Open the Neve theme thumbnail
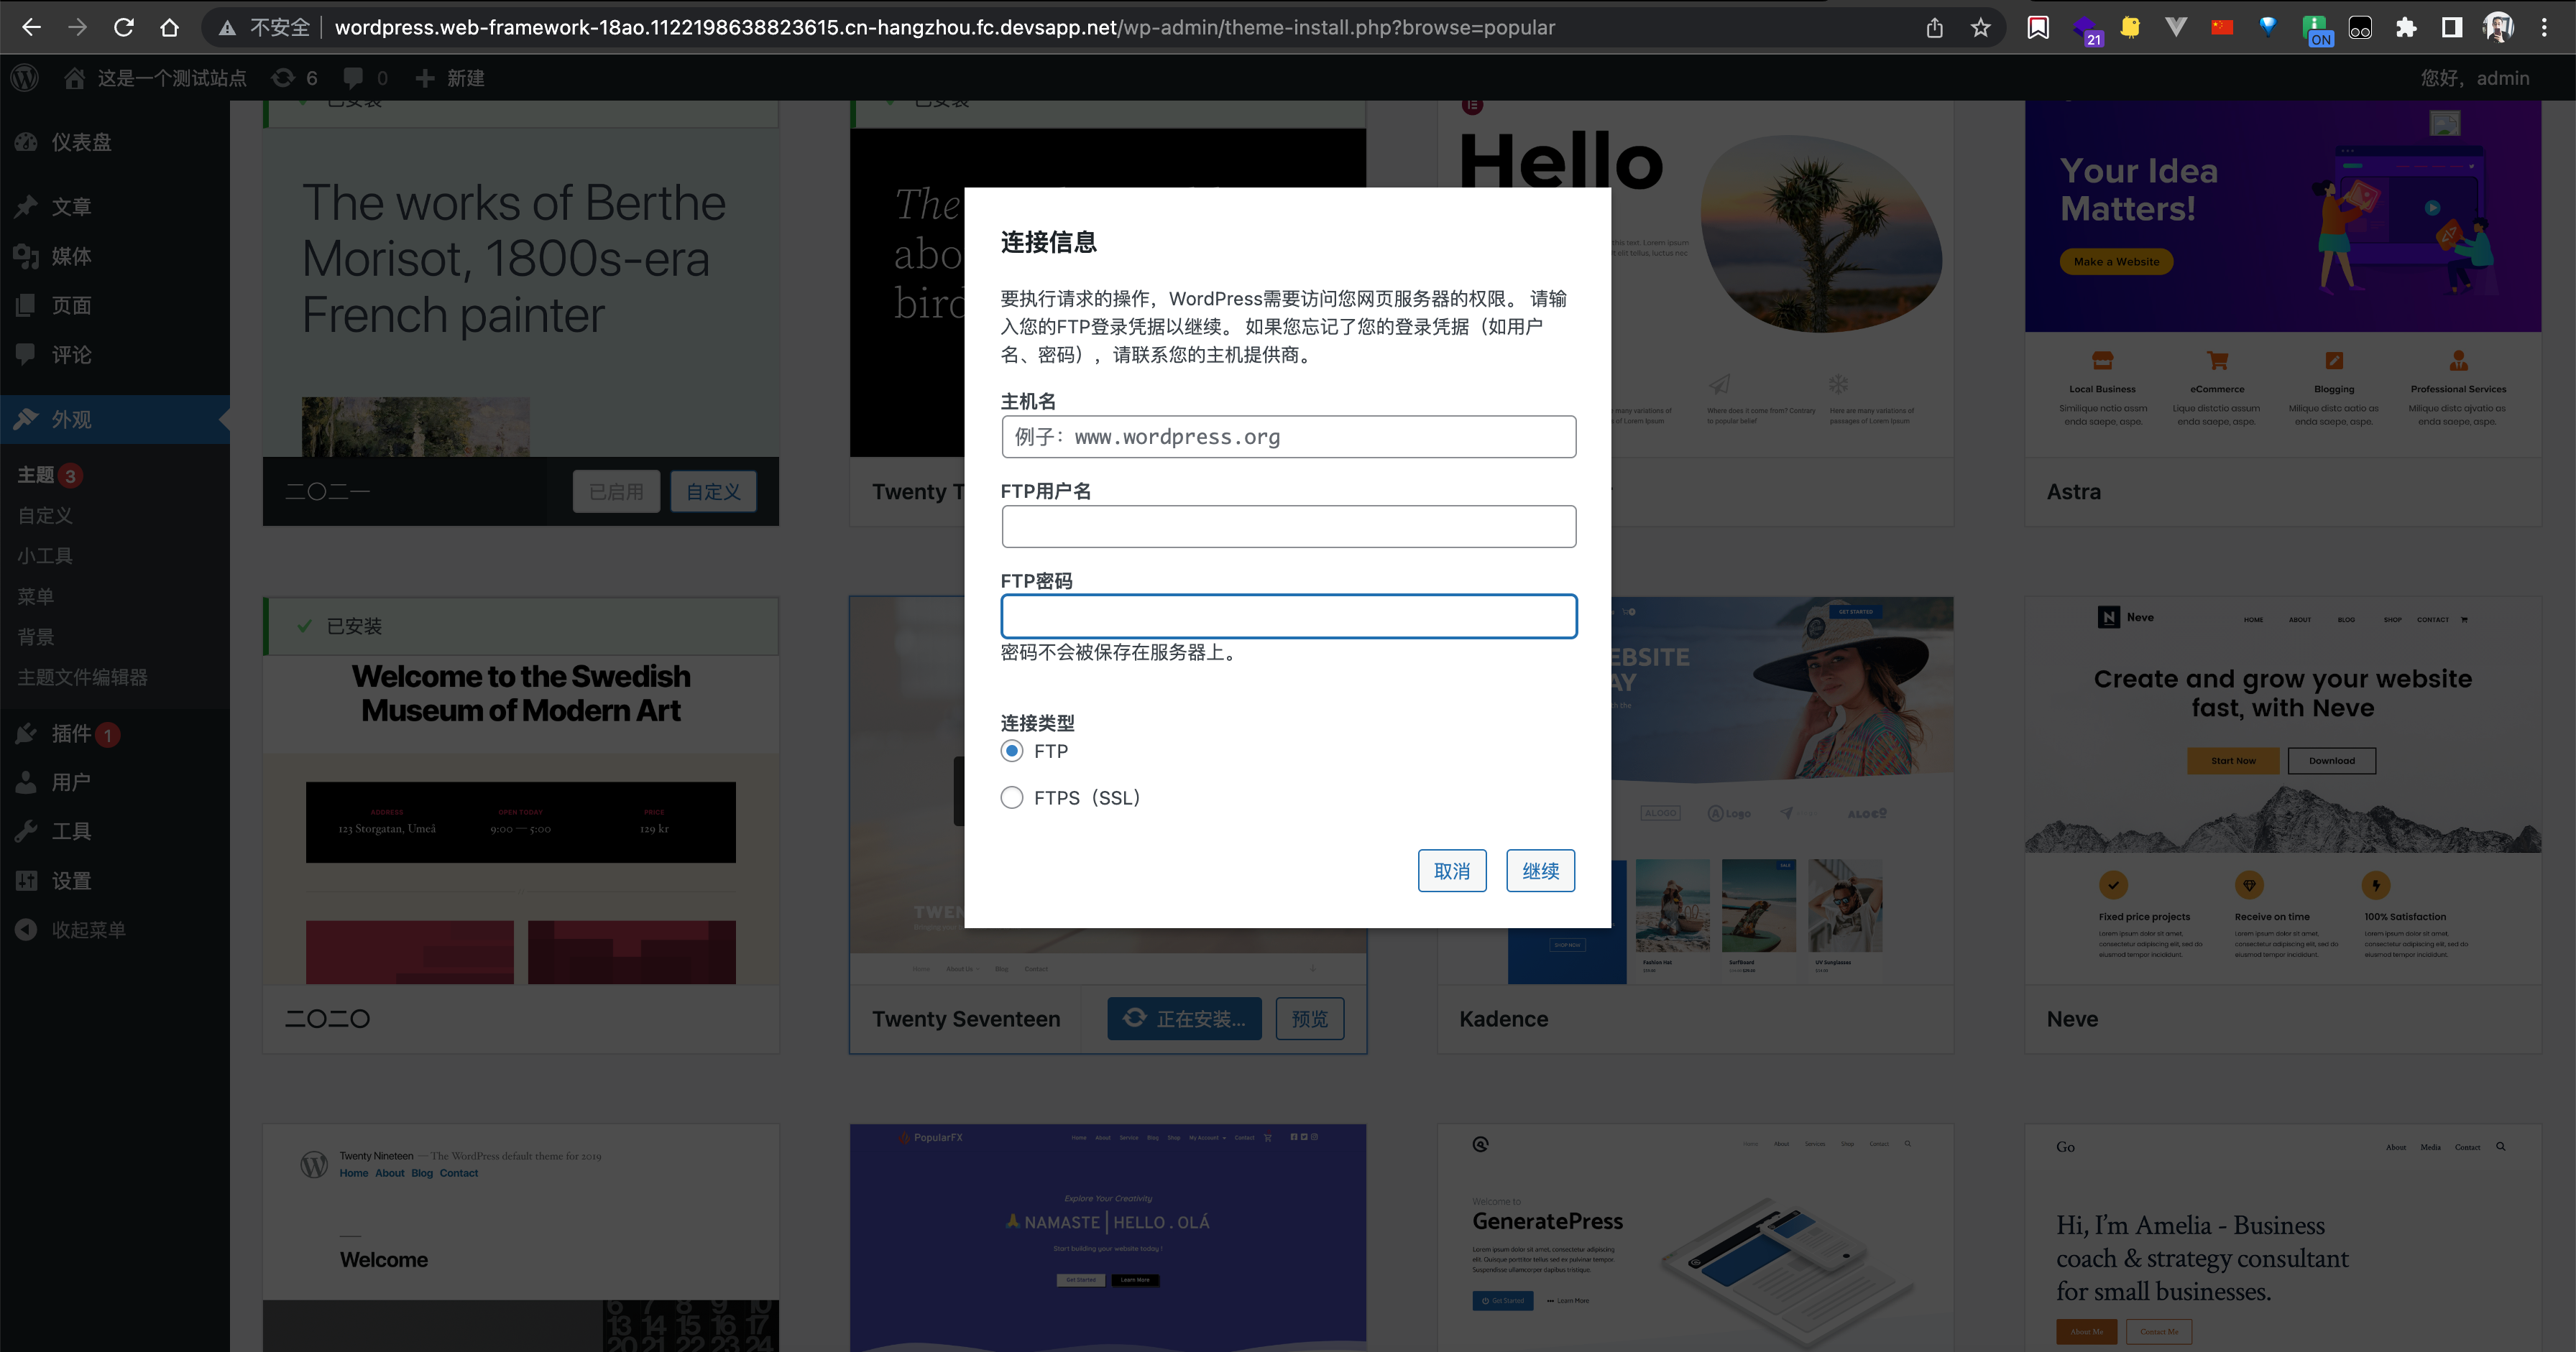 click(2282, 790)
